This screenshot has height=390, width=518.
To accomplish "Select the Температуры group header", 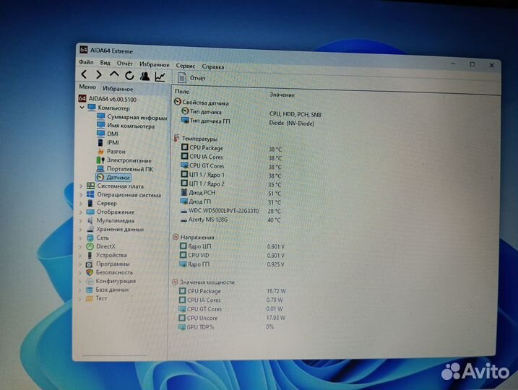I will coord(196,139).
